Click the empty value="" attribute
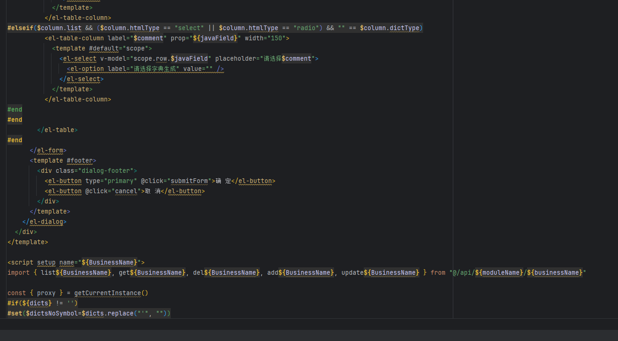This screenshot has height=341, width=618. tap(199, 69)
